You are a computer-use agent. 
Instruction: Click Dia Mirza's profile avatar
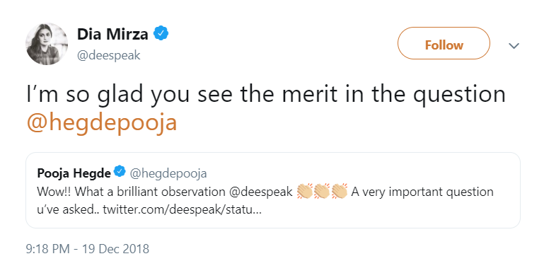pyautogui.click(x=47, y=44)
